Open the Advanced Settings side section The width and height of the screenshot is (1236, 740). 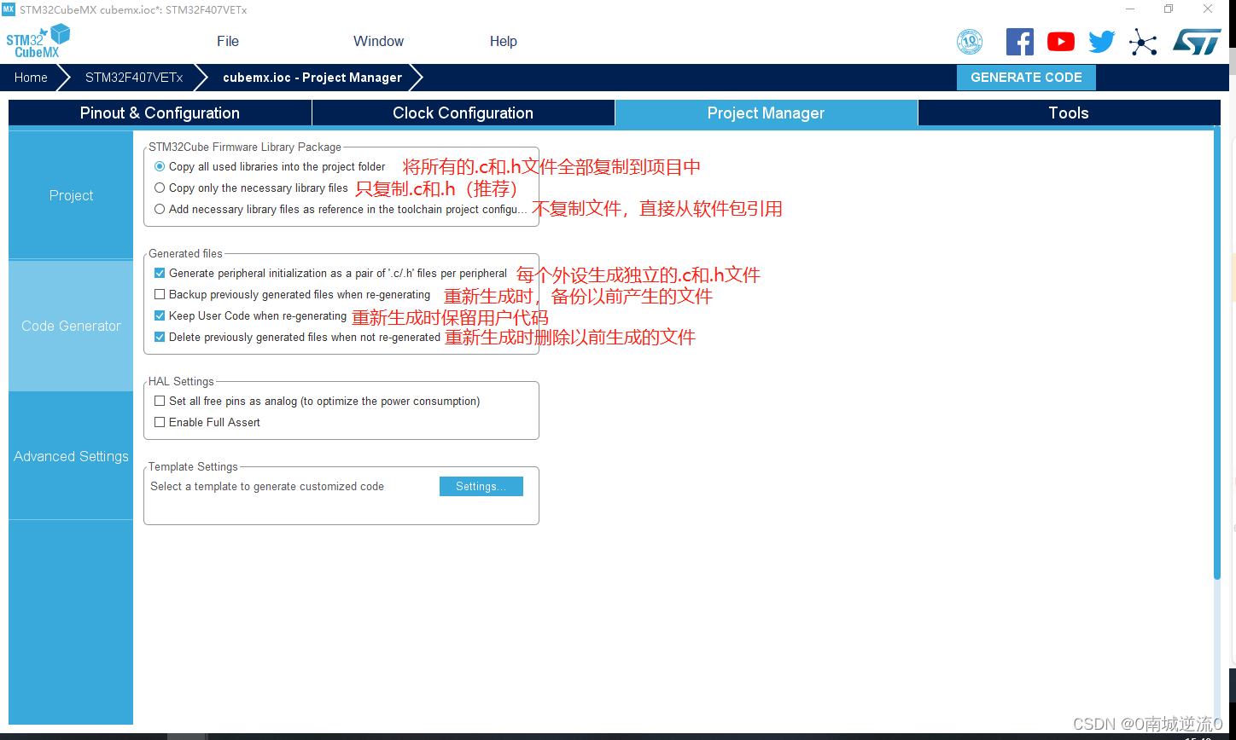71,456
